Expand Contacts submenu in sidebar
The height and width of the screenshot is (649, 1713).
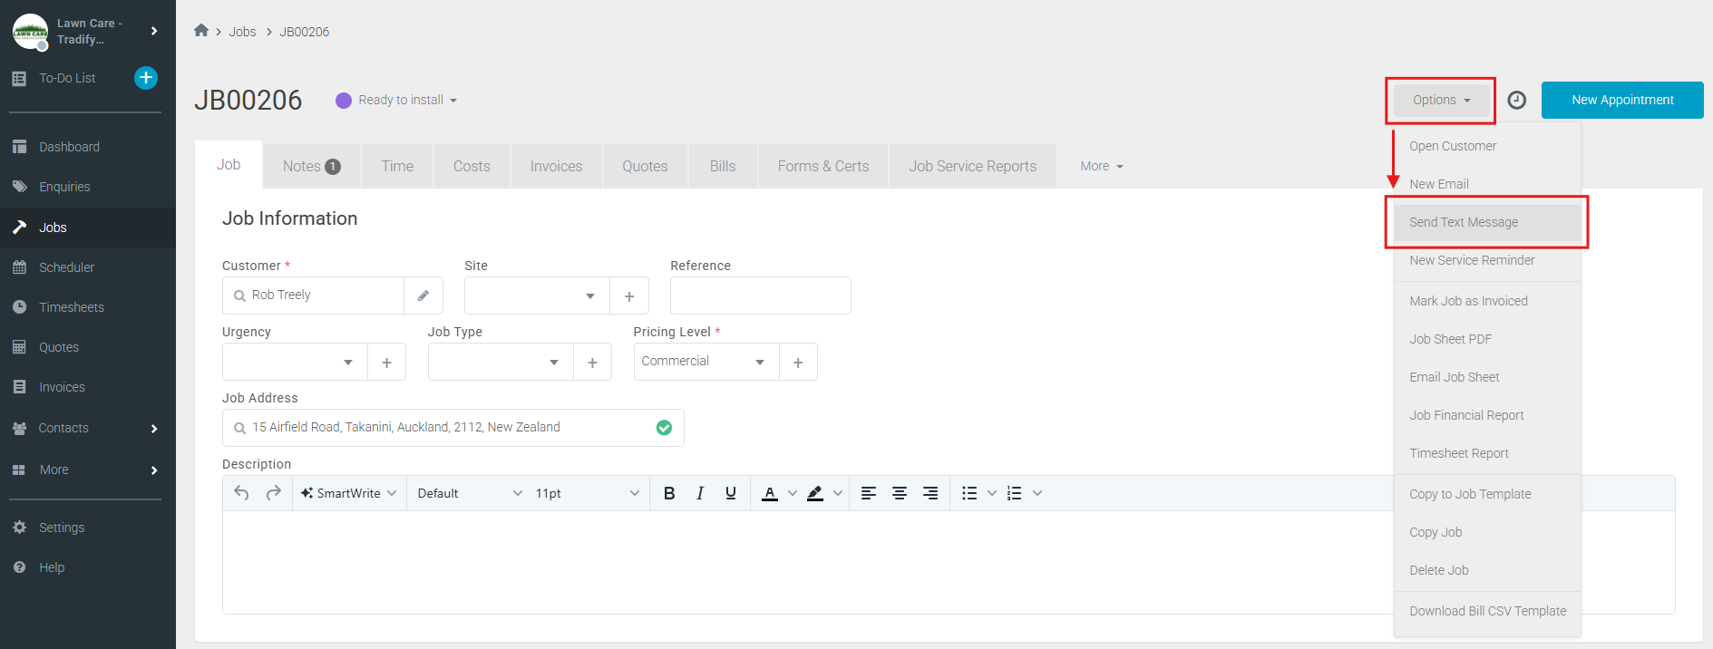[x=154, y=428]
